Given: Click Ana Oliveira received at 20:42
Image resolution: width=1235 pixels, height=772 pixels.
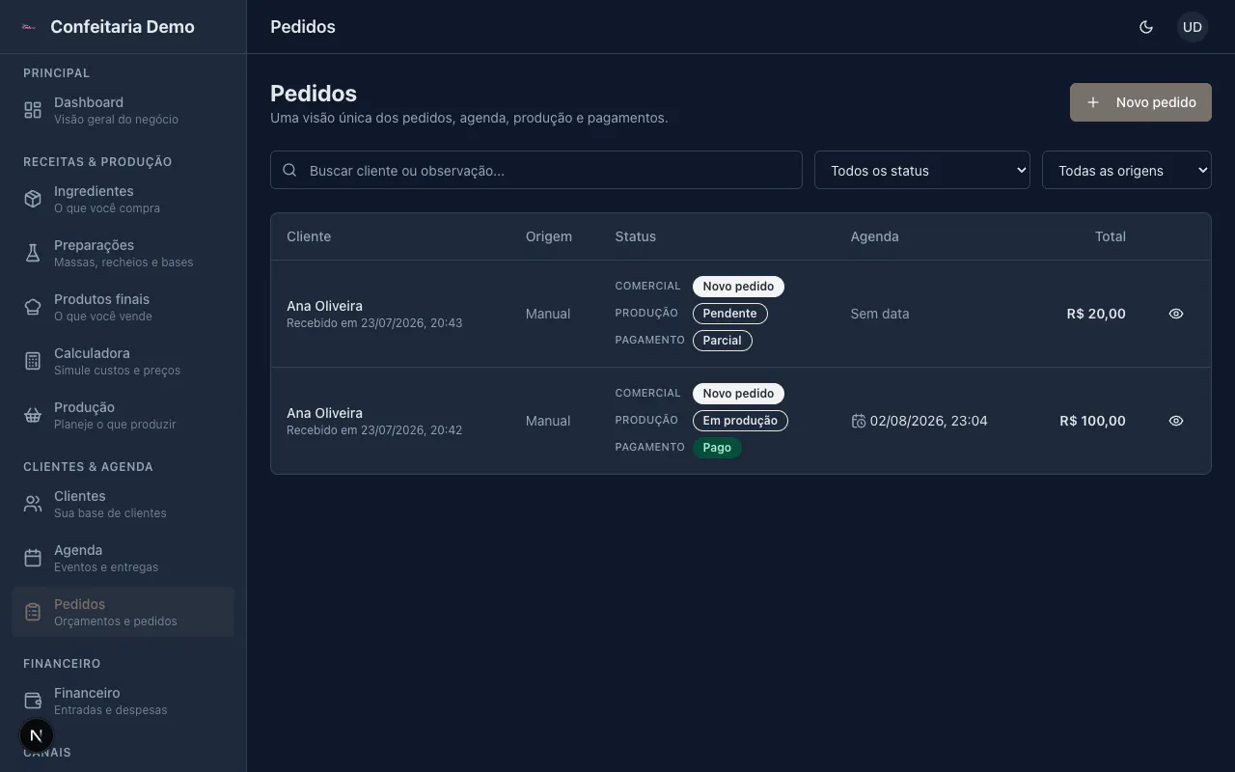Looking at the screenshot, I should point(325,413).
